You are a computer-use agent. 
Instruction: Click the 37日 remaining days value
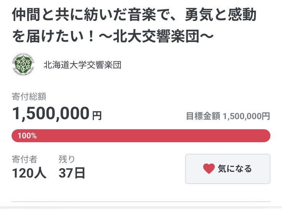click(x=72, y=173)
